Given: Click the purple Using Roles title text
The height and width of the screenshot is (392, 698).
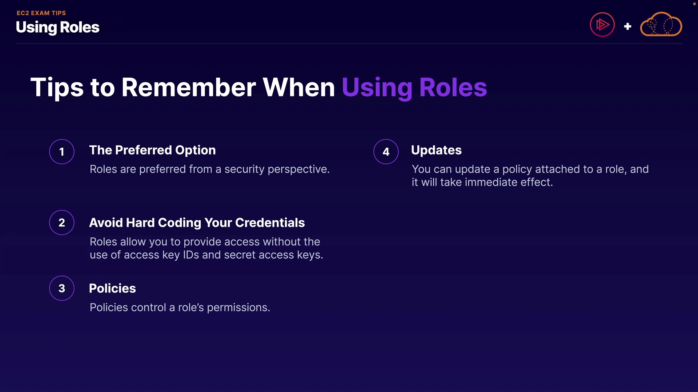Looking at the screenshot, I should [414, 87].
